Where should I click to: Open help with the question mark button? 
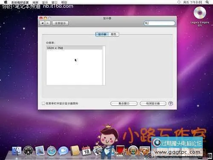point(171,104)
